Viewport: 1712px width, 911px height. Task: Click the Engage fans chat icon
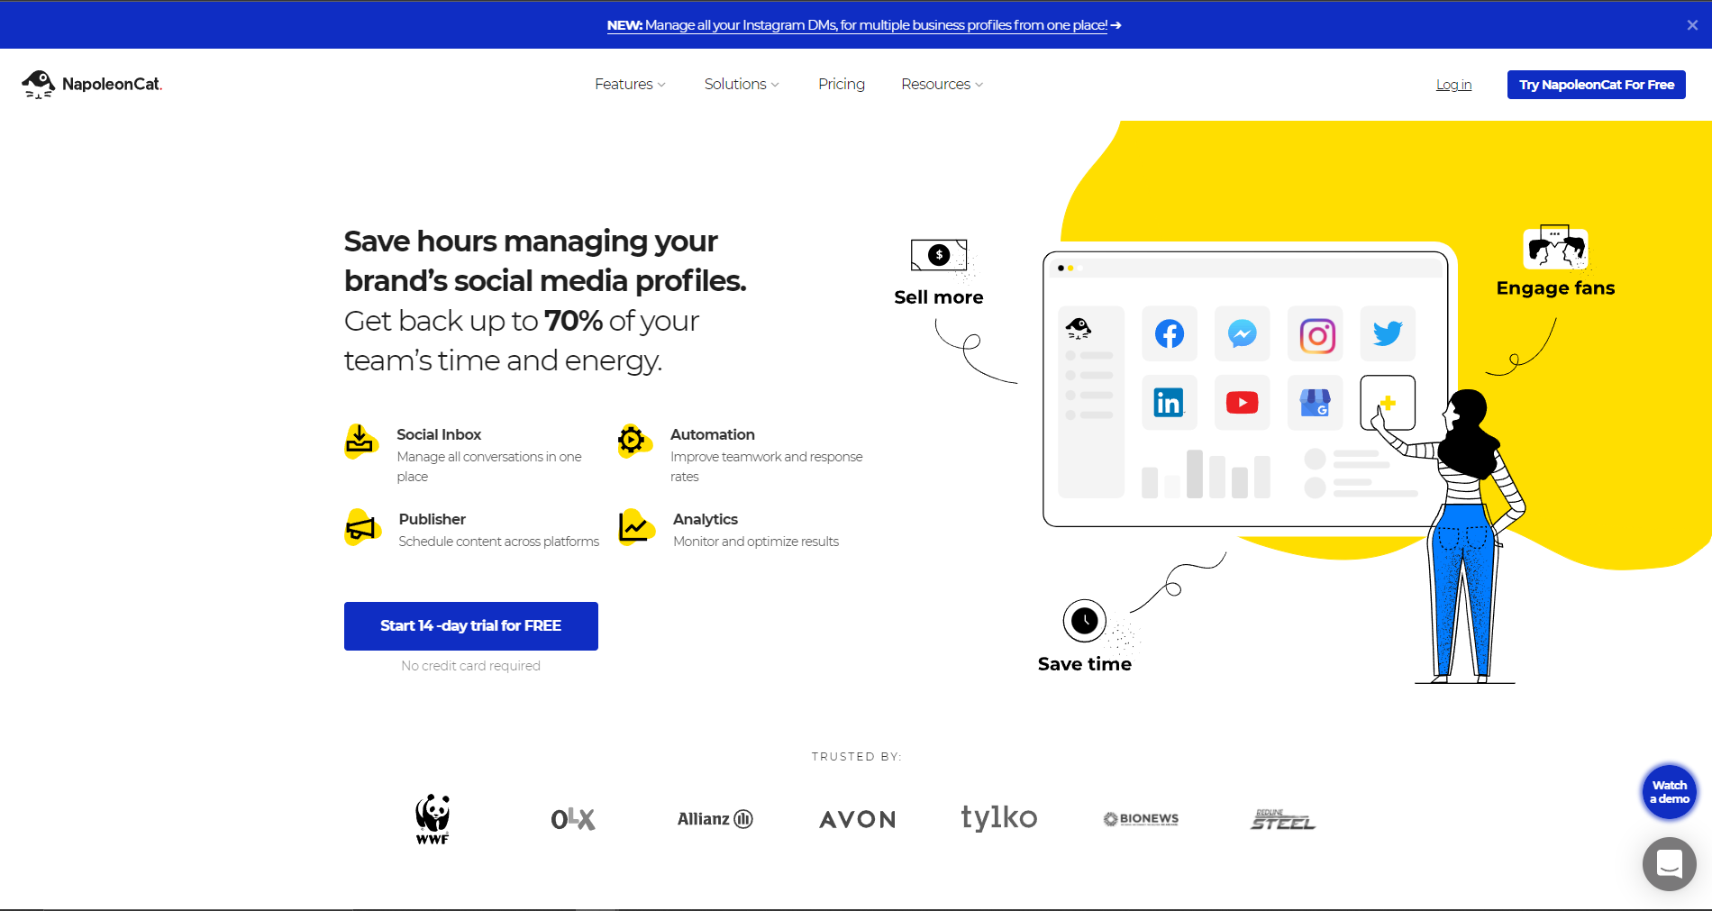(1555, 248)
